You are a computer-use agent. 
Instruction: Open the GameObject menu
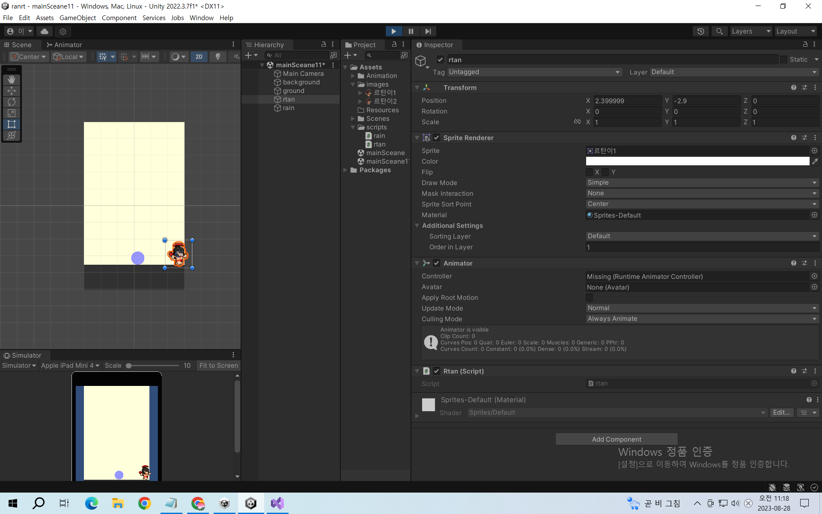click(x=77, y=18)
